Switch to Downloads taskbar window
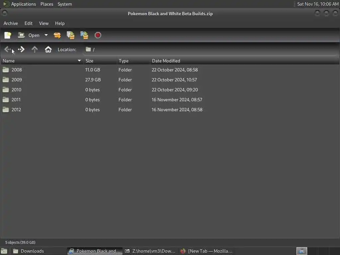The width and height of the screenshot is (340, 255). 39,251
